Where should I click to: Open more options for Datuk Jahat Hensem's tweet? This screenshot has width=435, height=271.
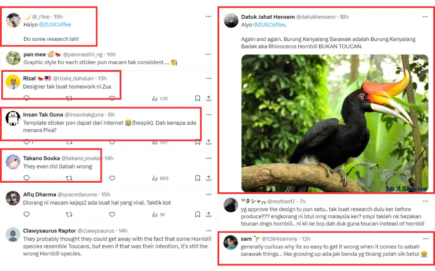click(425, 17)
